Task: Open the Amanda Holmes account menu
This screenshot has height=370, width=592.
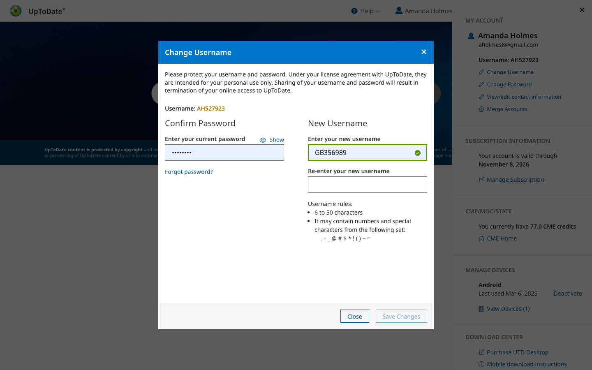Action: click(x=424, y=11)
